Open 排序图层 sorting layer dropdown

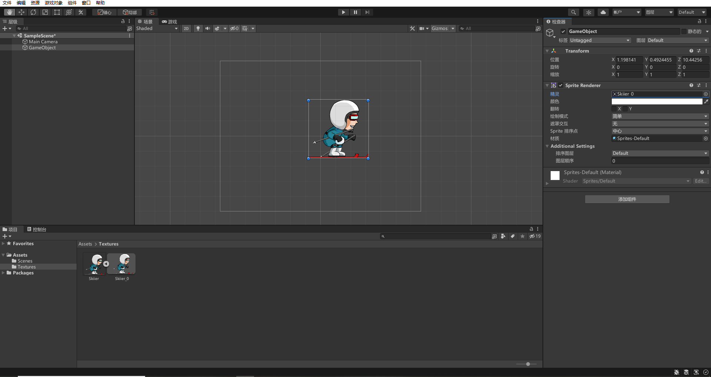(x=660, y=153)
